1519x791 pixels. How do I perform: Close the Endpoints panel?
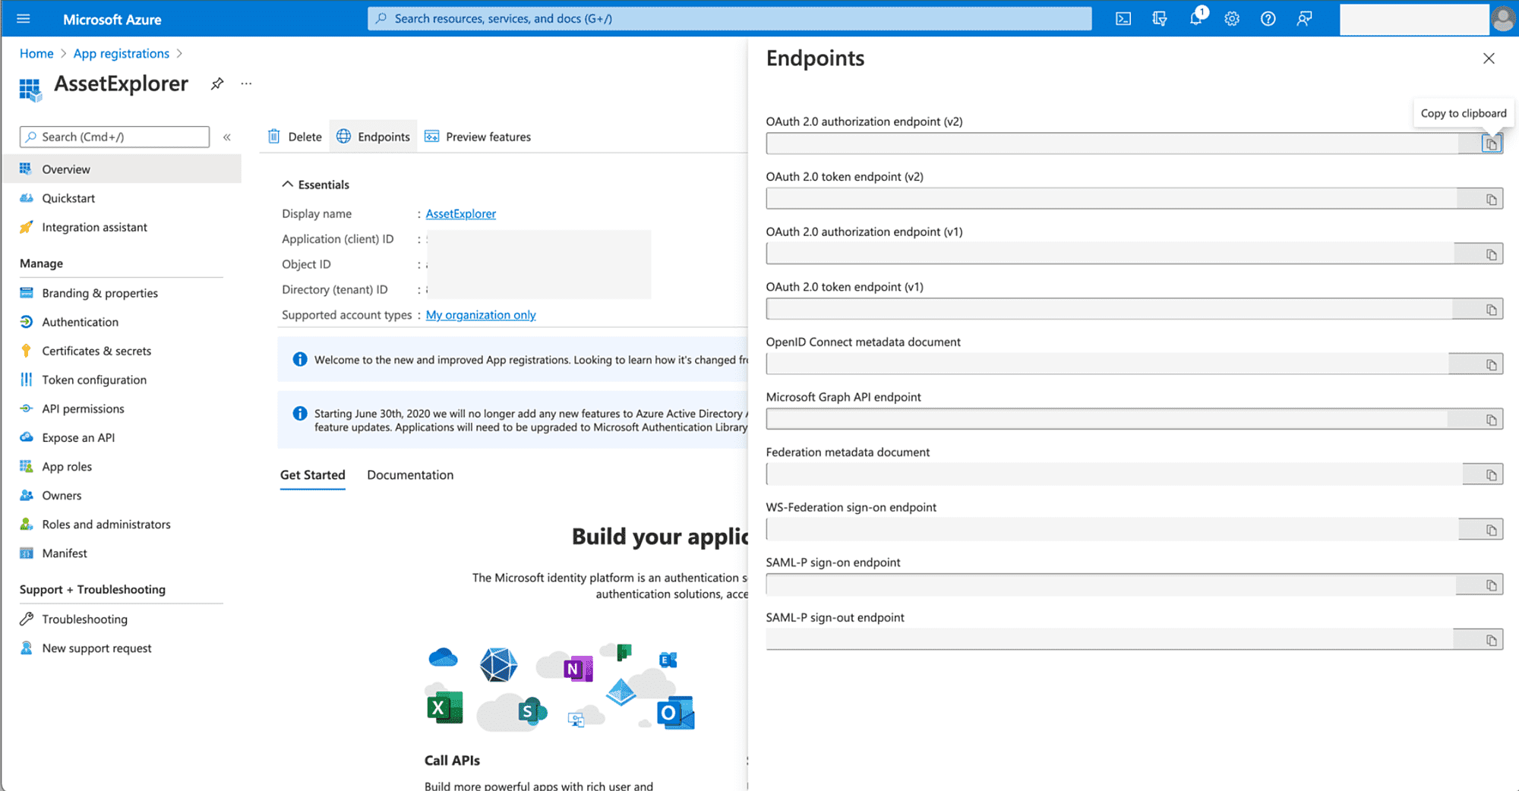(1489, 58)
